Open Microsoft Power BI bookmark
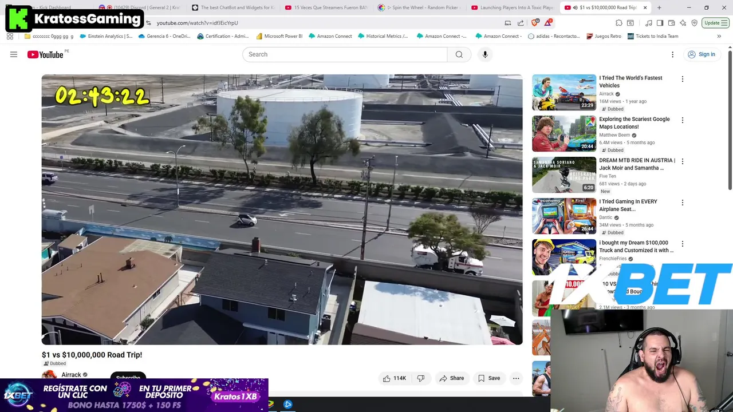Screen dimensions: 733x412 (x=279, y=36)
